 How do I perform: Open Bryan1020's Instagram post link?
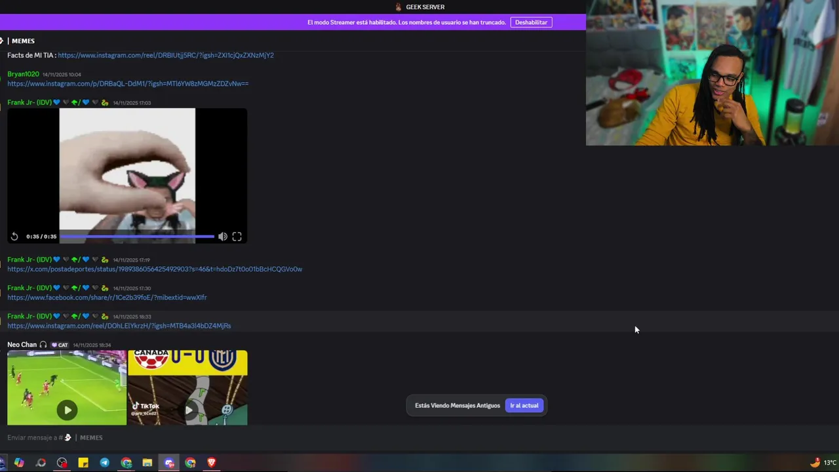pyautogui.click(x=128, y=83)
